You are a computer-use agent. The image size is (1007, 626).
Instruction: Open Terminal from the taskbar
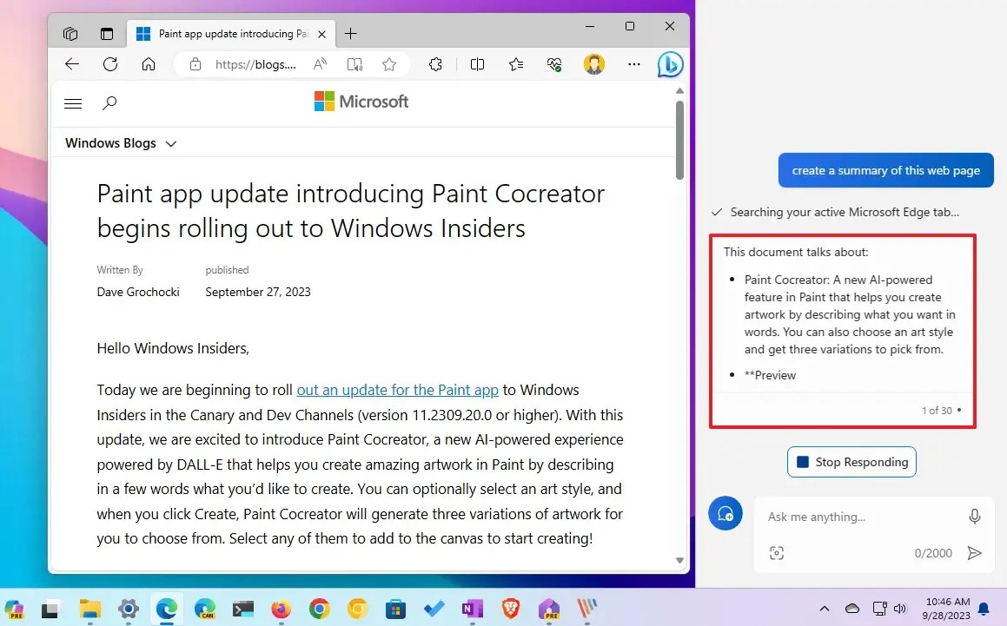[x=242, y=609]
